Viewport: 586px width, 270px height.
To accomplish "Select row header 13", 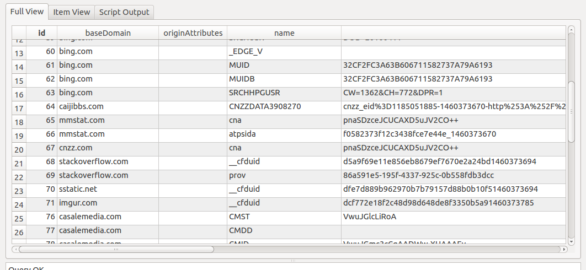I will (19, 53).
